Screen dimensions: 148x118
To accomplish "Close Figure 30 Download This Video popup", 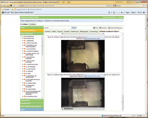I will tap(103, 38).
